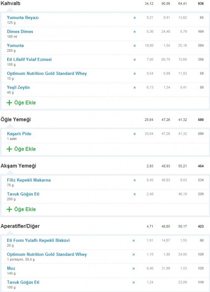Open the Kaşarlı Pide food link
Viewport: 210px width, 292px height.
click(x=19, y=134)
